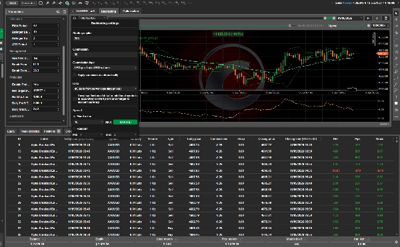Click the undock icon in the Parameters panel header
The height and width of the screenshot is (247, 400).
[58, 12]
